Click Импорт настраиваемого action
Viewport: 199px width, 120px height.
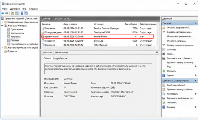pyautogui.click(x=179, y=36)
